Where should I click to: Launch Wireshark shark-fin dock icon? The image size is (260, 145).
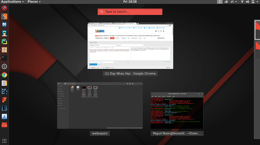[x=4, y=116]
